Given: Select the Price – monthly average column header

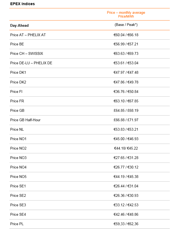Looking at the screenshot, I should [x=126, y=13].
